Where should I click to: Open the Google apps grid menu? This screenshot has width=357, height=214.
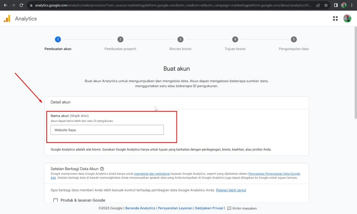tap(335, 19)
